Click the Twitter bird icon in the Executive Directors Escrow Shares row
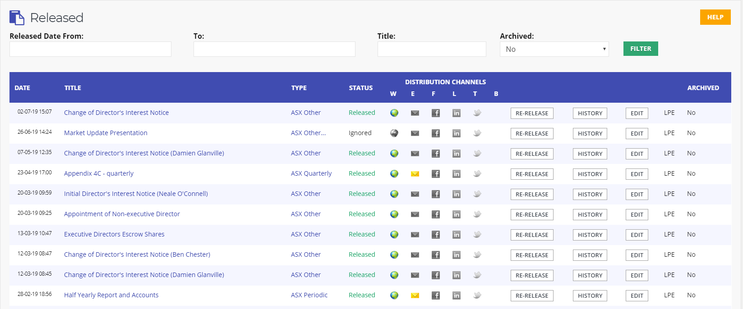 click(x=477, y=235)
